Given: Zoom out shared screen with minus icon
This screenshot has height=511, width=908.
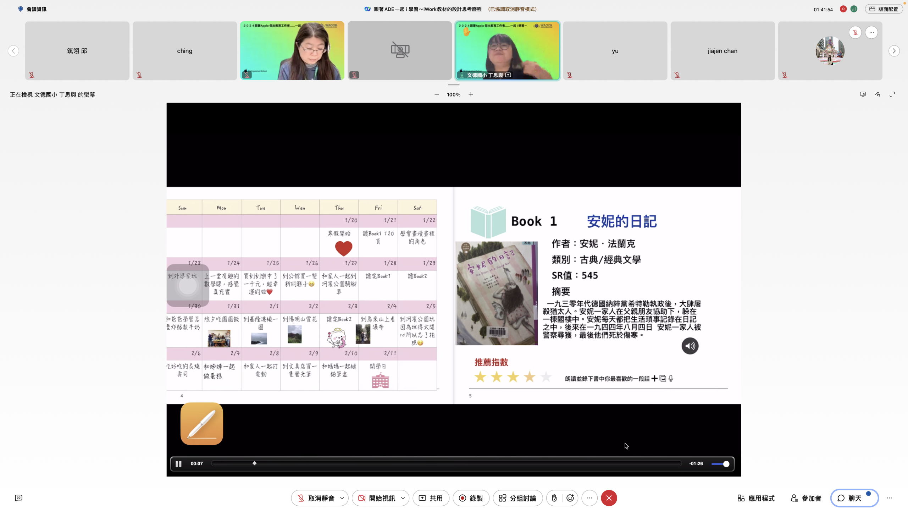Looking at the screenshot, I should coord(437,94).
